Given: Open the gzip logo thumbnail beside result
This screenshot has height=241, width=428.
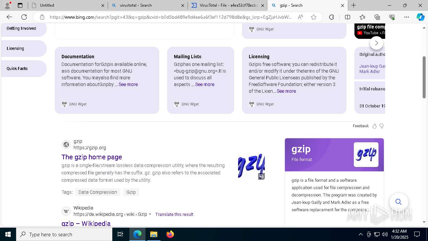Looking at the screenshot, I should (x=251, y=166).
